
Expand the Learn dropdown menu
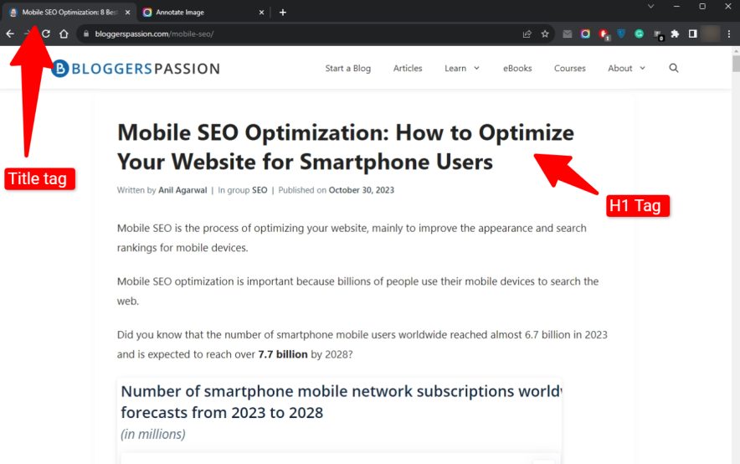(462, 69)
